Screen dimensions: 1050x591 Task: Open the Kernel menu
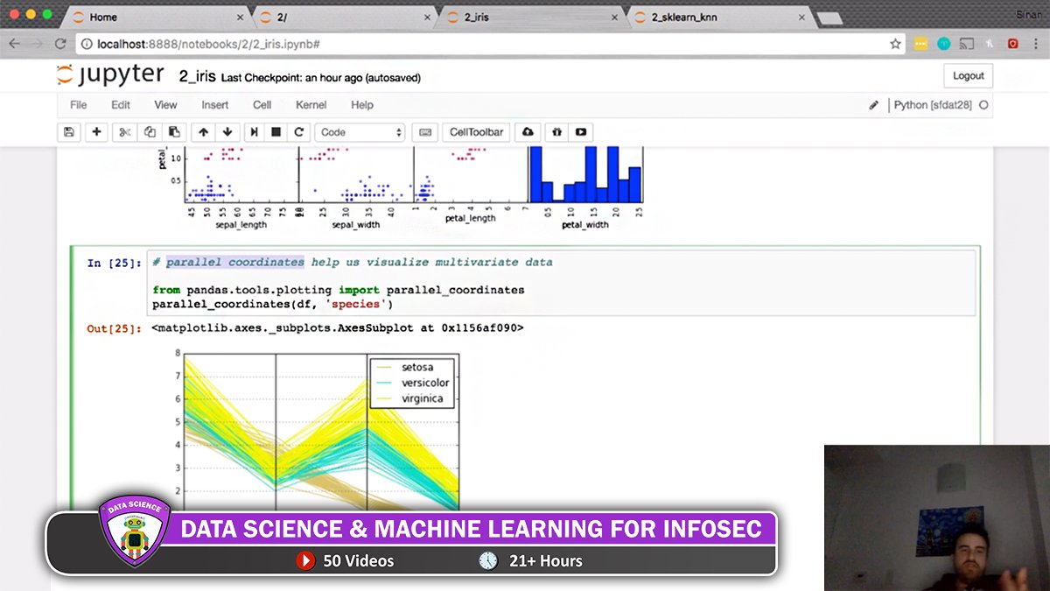tap(311, 105)
